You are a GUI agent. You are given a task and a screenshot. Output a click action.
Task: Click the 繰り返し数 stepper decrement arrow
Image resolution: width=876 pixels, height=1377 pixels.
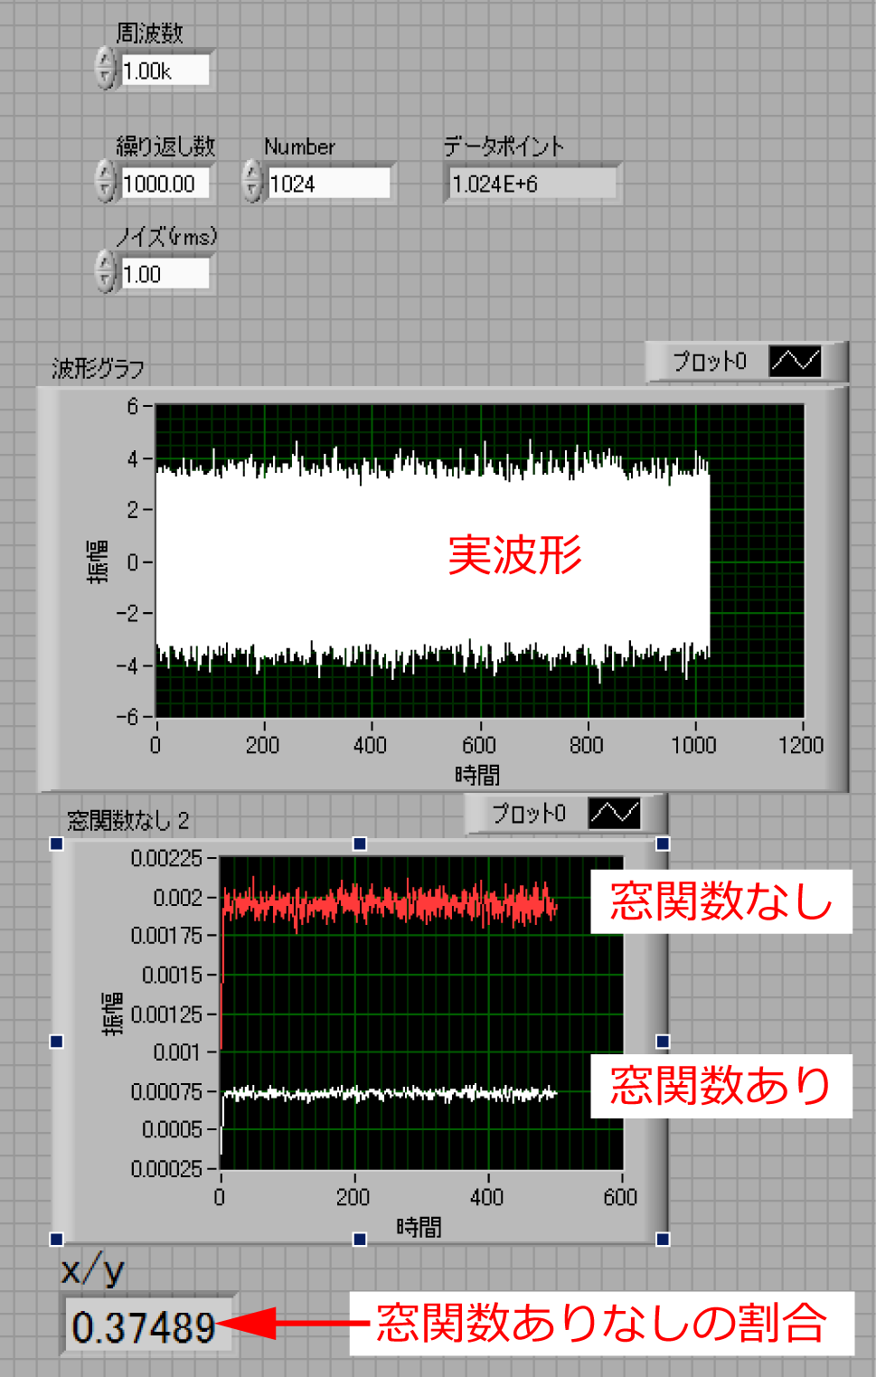coord(106,191)
